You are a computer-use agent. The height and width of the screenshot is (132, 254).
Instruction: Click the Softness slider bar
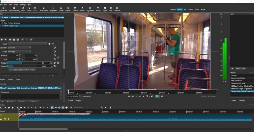click(25, 66)
